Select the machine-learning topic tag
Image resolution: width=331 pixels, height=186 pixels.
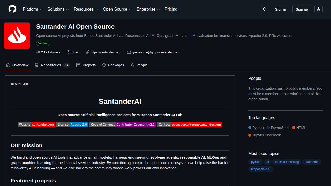click(287, 162)
